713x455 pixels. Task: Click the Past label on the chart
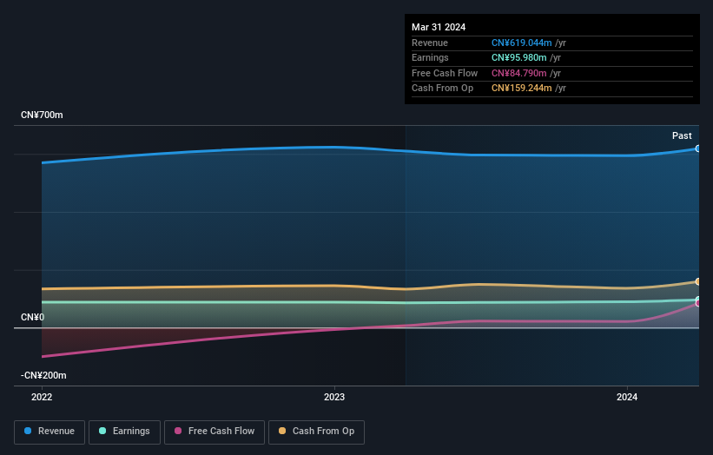point(682,136)
